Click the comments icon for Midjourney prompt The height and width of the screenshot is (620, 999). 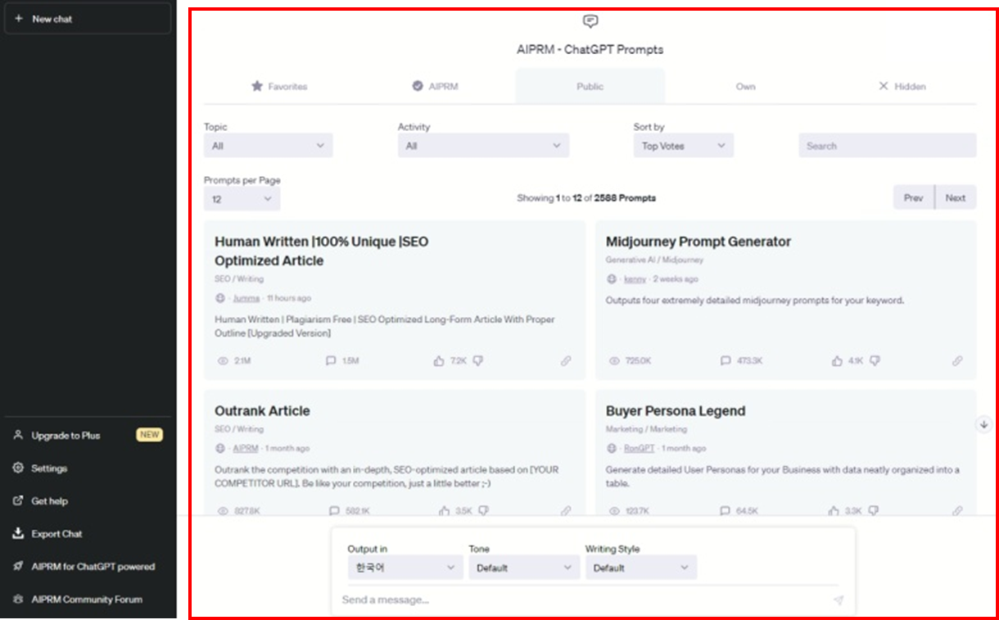pyautogui.click(x=726, y=360)
